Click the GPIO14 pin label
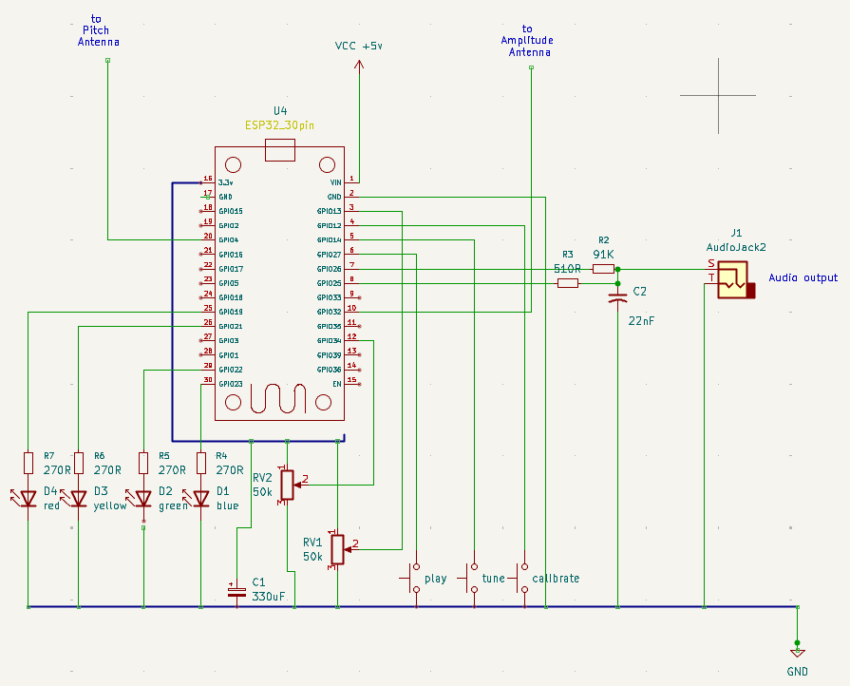The image size is (850, 686). pos(329,239)
